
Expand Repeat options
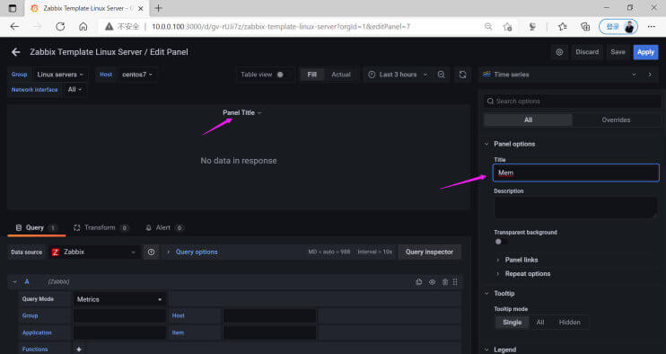click(523, 274)
